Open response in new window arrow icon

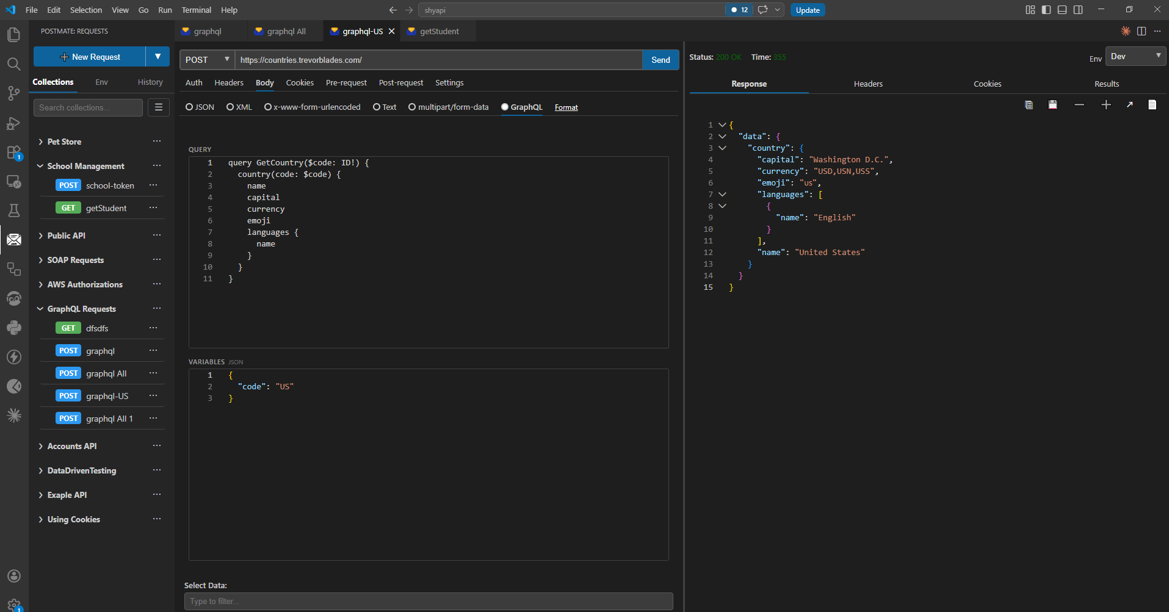tap(1129, 105)
